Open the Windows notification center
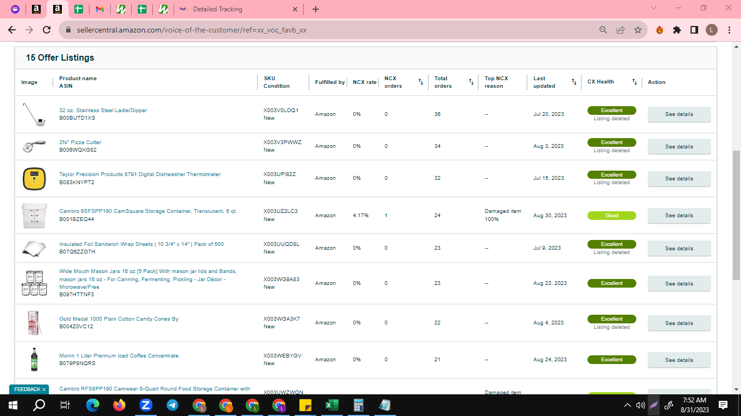 (x=723, y=405)
